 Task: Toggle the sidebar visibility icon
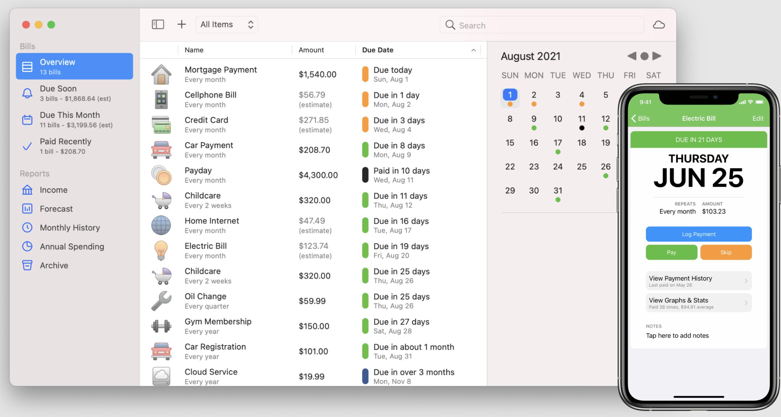click(x=158, y=25)
